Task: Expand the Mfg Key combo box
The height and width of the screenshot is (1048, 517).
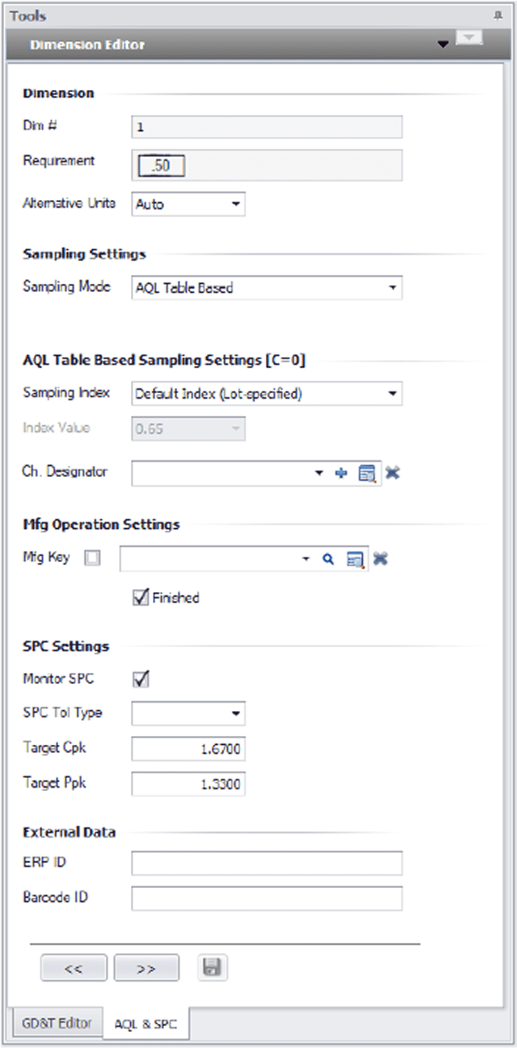Action: 306,559
